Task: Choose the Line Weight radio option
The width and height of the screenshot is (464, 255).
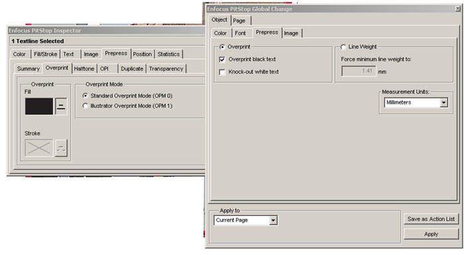Action: [x=359, y=47]
